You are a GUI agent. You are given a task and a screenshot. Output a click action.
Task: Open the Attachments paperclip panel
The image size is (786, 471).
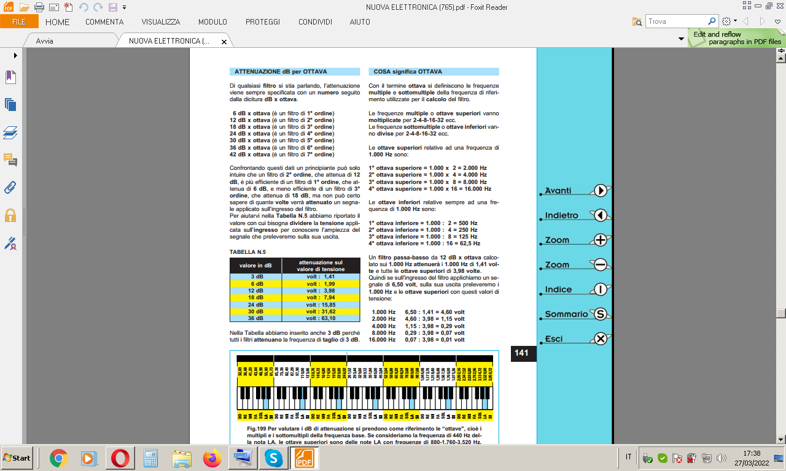(x=10, y=188)
